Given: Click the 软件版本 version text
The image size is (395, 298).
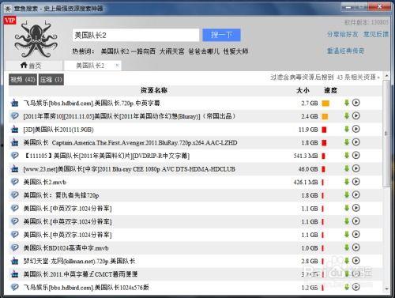Looking at the screenshot, I should point(367,22).
